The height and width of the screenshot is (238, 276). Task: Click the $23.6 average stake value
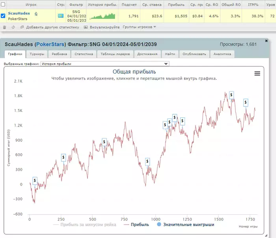(157, 16)
